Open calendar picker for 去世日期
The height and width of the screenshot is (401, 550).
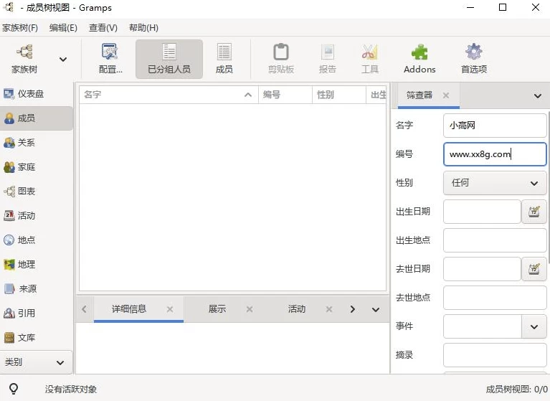click(534, 269)
